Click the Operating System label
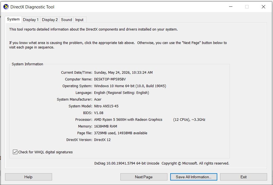 pyautogui.click(x=77, y=86)
